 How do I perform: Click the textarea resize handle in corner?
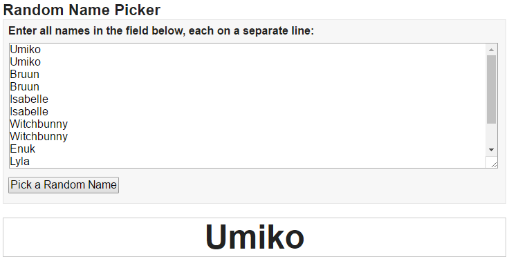492,163
